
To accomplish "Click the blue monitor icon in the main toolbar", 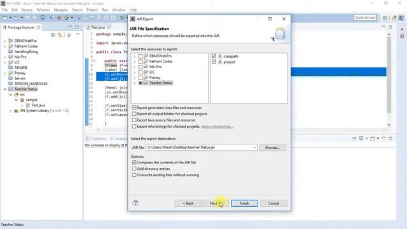I will [x=43, y=18].
